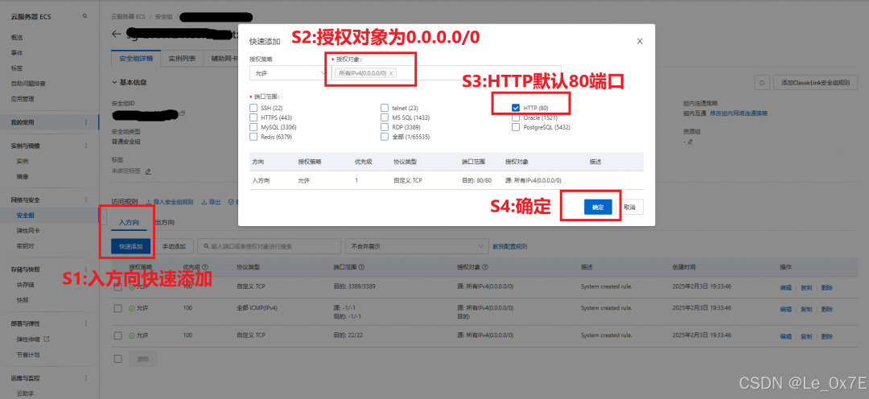Copy the security group ID with the copy icon

click(x=182, y=113)
